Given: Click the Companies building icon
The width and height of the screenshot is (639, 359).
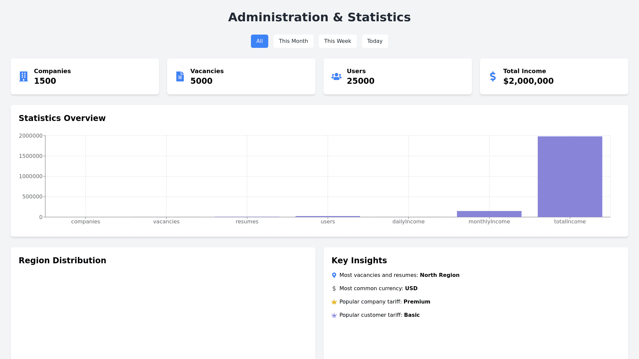Looking at the screenshot, I should [x=24, y=76].
